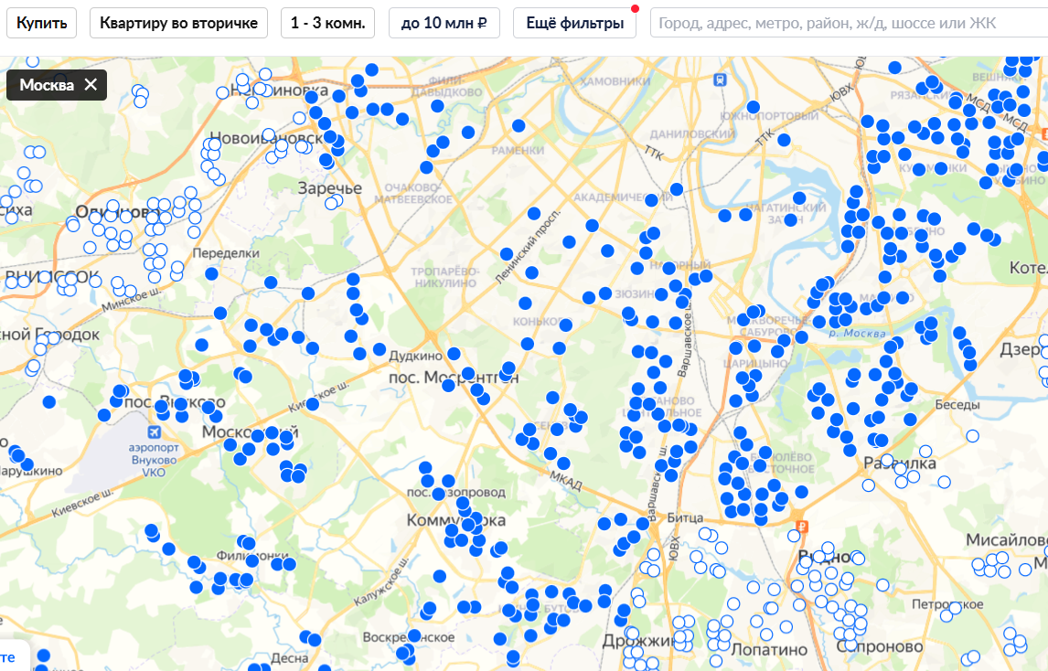This screenshot has height=671, width=1048.
Task: Click the Беседы map label
Action: [x=957, y=404]
